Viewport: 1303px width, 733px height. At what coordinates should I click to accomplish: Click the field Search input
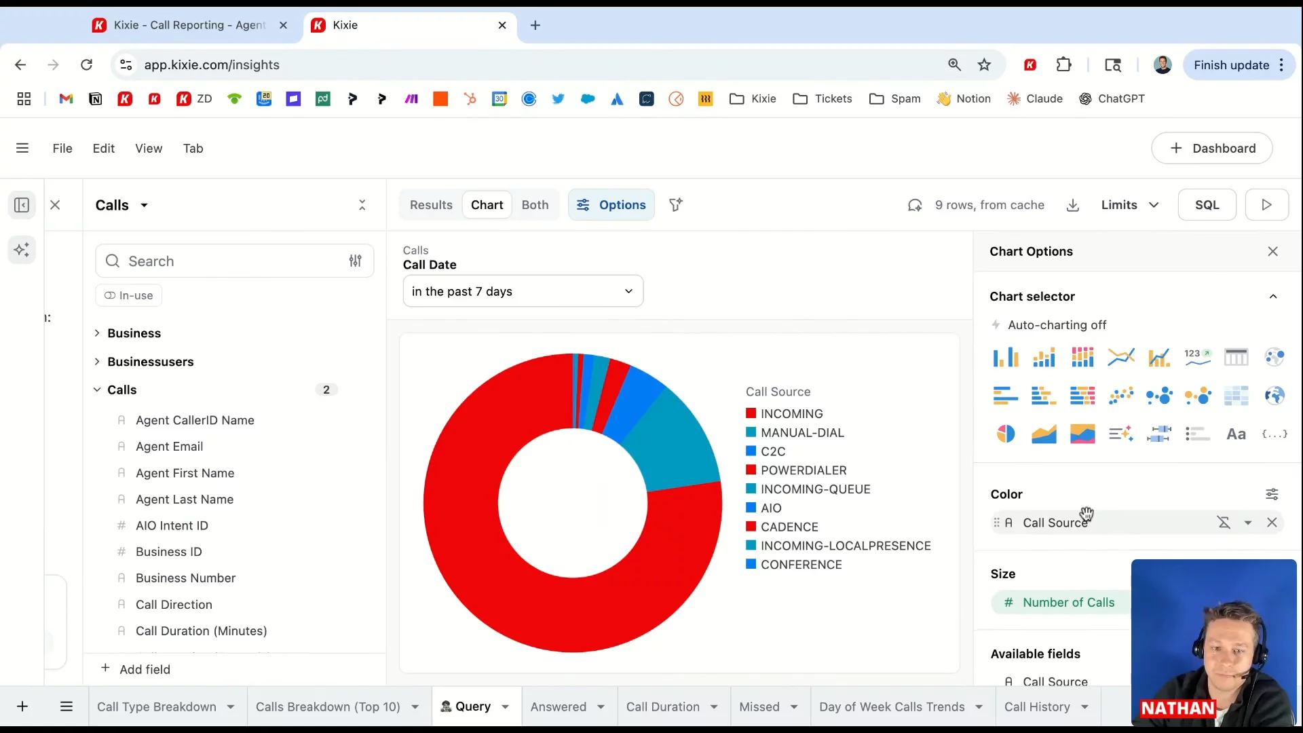click(x=231, y=261)
